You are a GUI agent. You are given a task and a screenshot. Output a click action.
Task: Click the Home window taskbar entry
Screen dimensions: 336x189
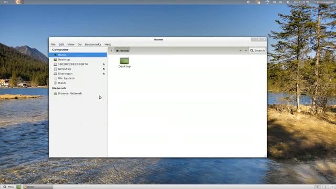pyautogui.click(x=38, y=187)
